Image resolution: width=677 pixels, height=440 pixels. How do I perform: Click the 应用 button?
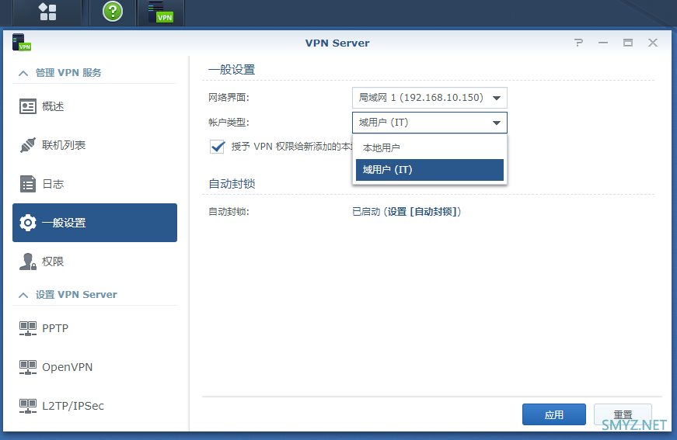[554, 414]
